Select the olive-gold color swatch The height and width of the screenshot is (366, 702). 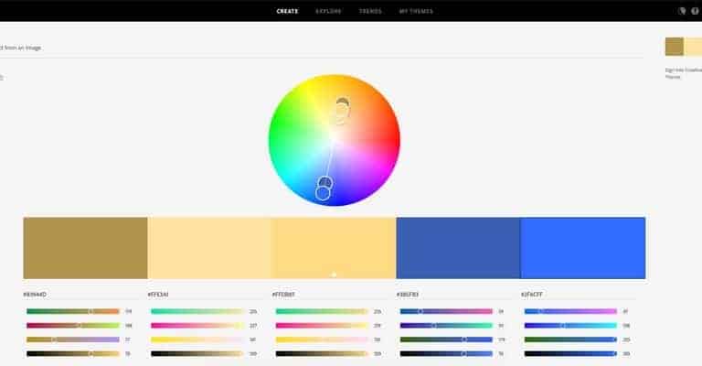pyautogui.click(x=85, y=248)
